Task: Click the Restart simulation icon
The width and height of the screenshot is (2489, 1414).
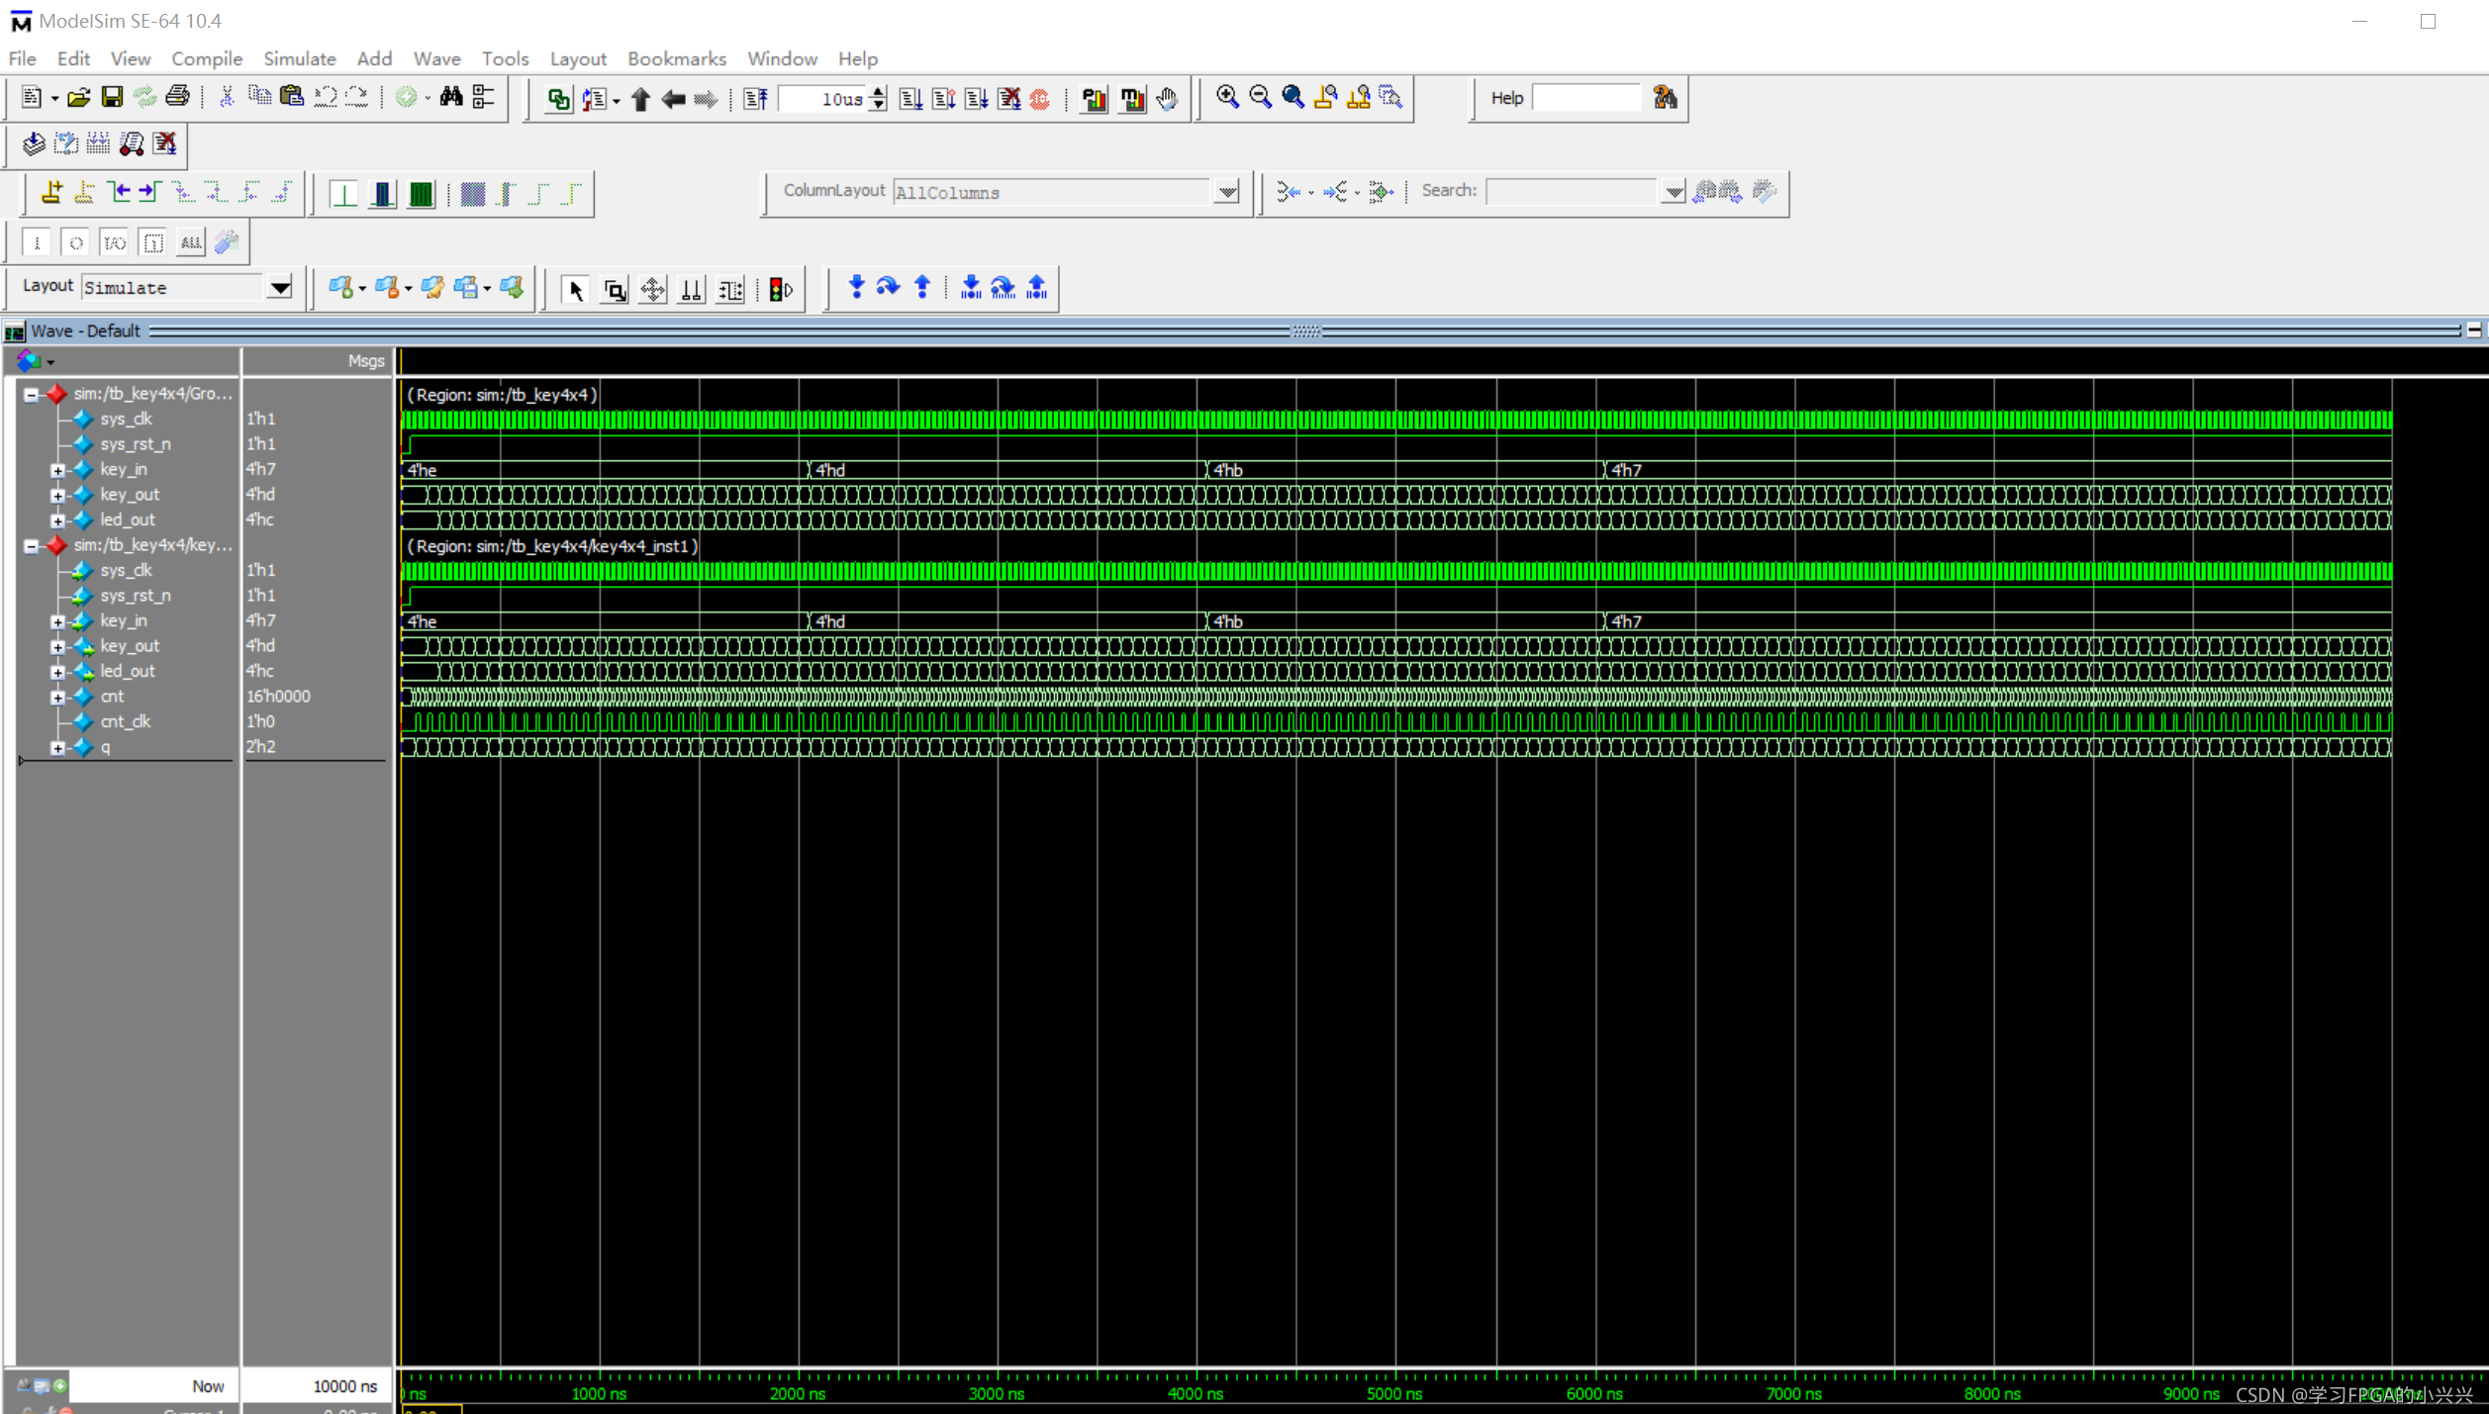Action: tap(756, 98)
